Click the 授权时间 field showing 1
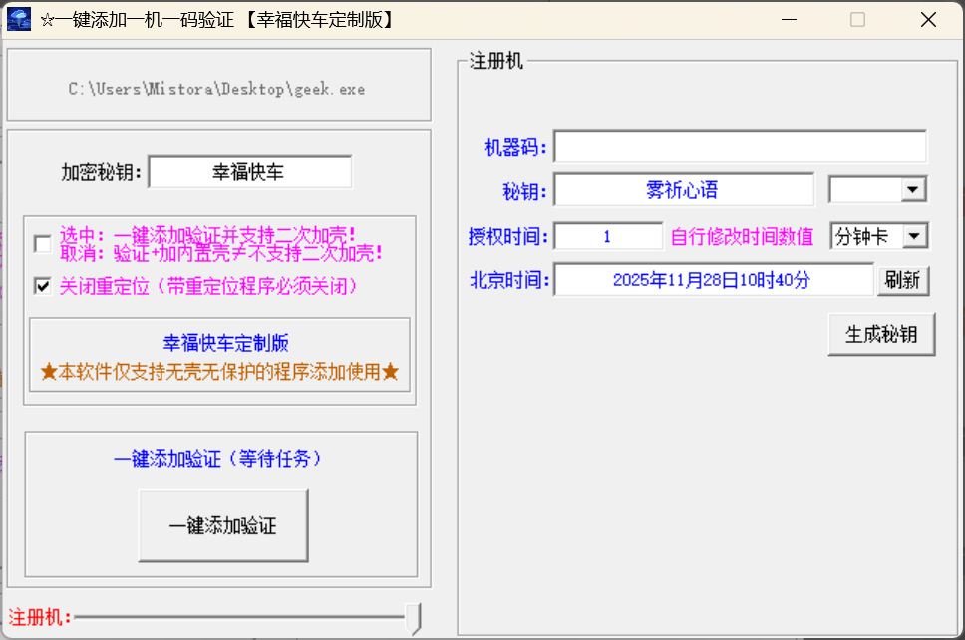This screenshot has height=640, width=965. coord(611,235)
